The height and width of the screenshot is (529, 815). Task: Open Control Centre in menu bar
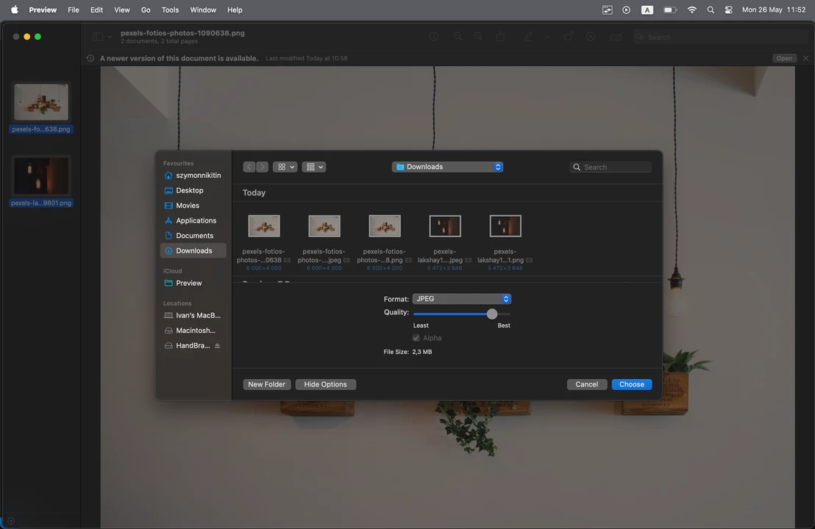(x=729, y=10)
